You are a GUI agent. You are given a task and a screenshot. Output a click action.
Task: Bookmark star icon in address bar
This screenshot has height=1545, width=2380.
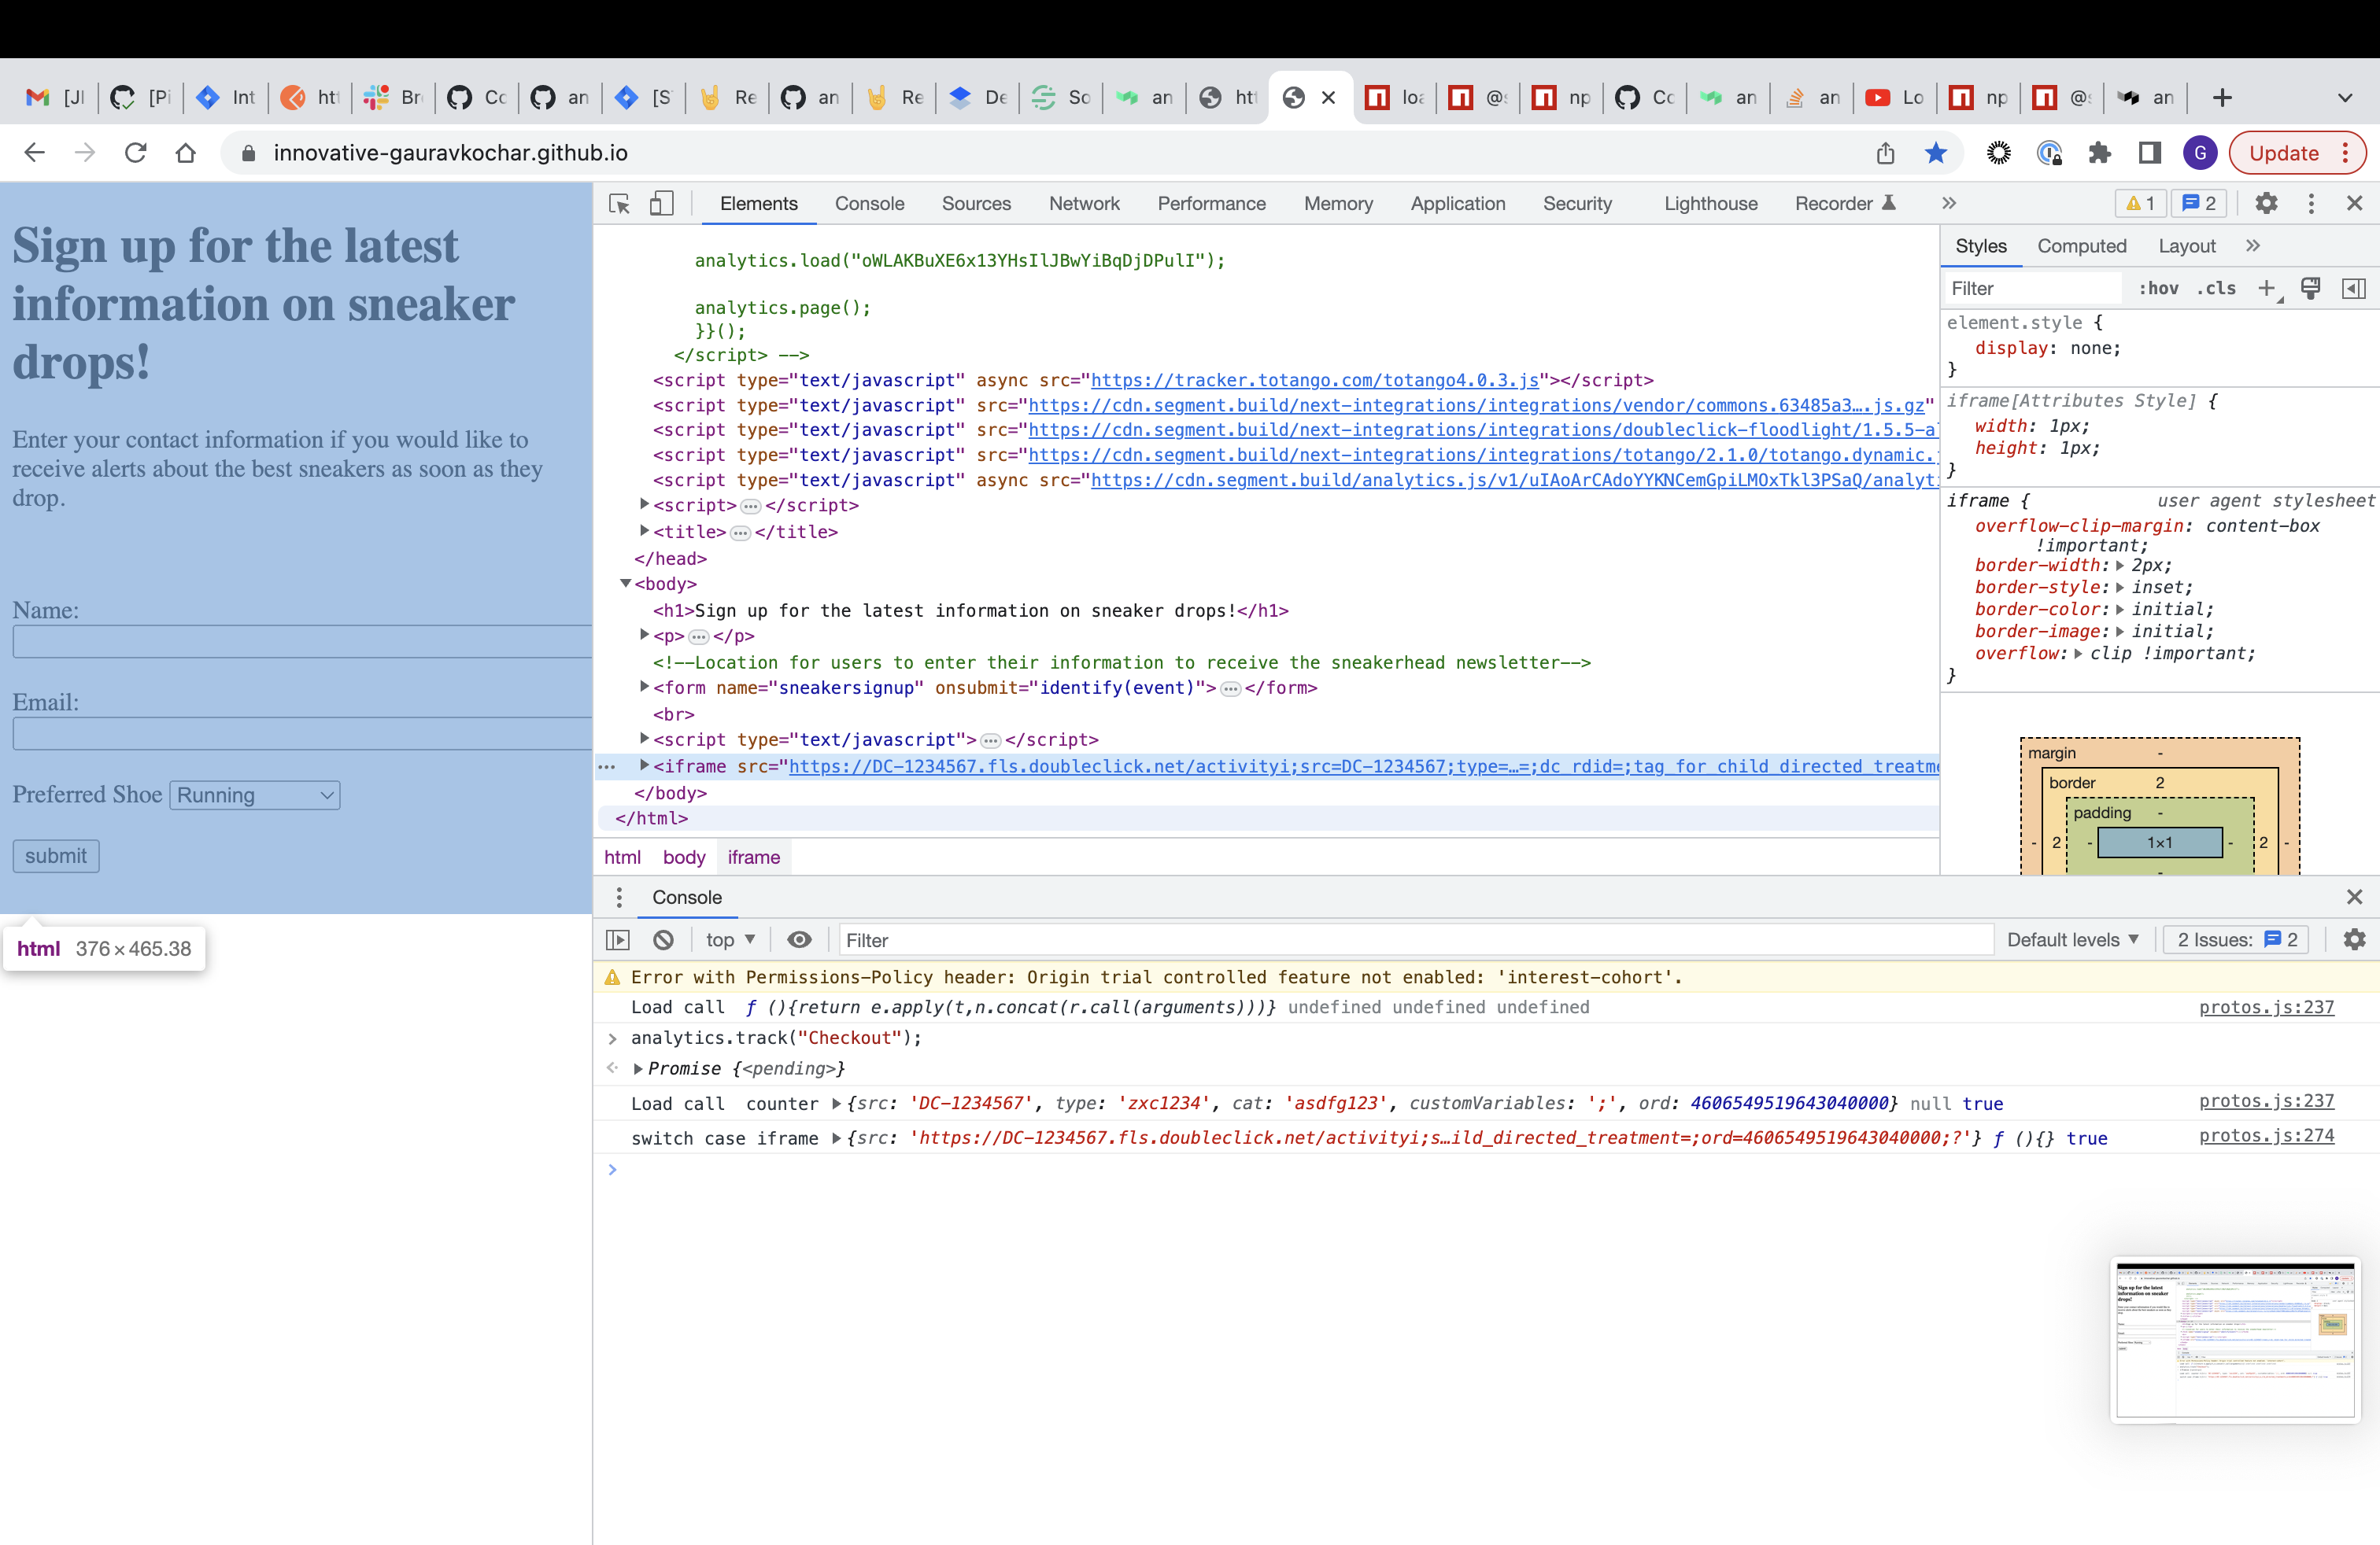tap(1936, 153)
